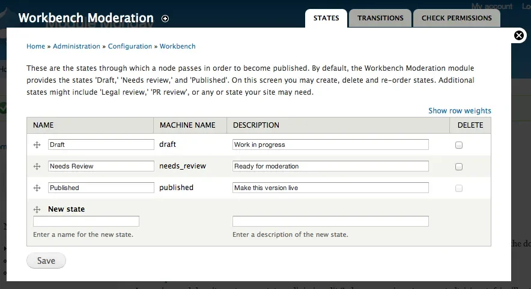Image resolution: width=531 pixels, height=289 pixels.
Task: Open the Transitions tab
Action: 380,18
